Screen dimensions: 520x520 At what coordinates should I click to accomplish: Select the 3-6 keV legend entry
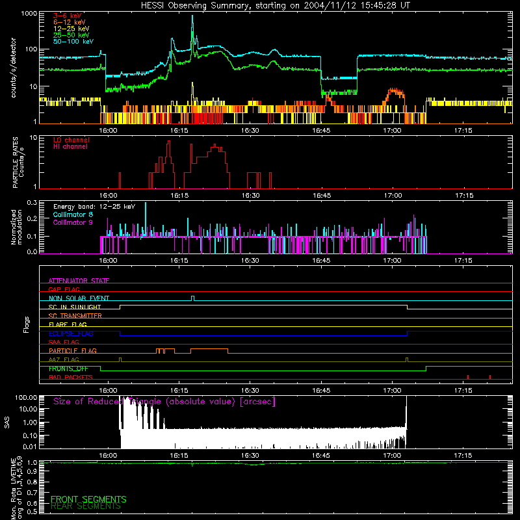coord(68,16)
